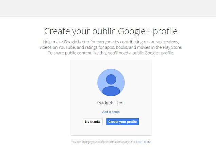Click the Create your profile button
This screenshot has height=162, width=216.
coord(122,122)
